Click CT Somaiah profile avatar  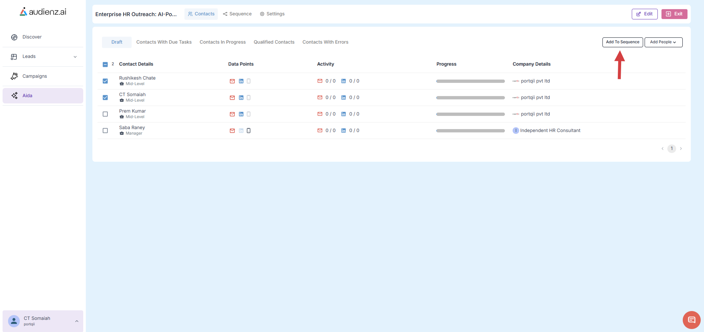14,321
